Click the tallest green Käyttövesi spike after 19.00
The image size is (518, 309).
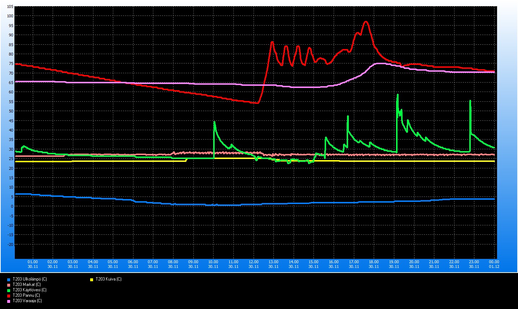tap(398, 95)
